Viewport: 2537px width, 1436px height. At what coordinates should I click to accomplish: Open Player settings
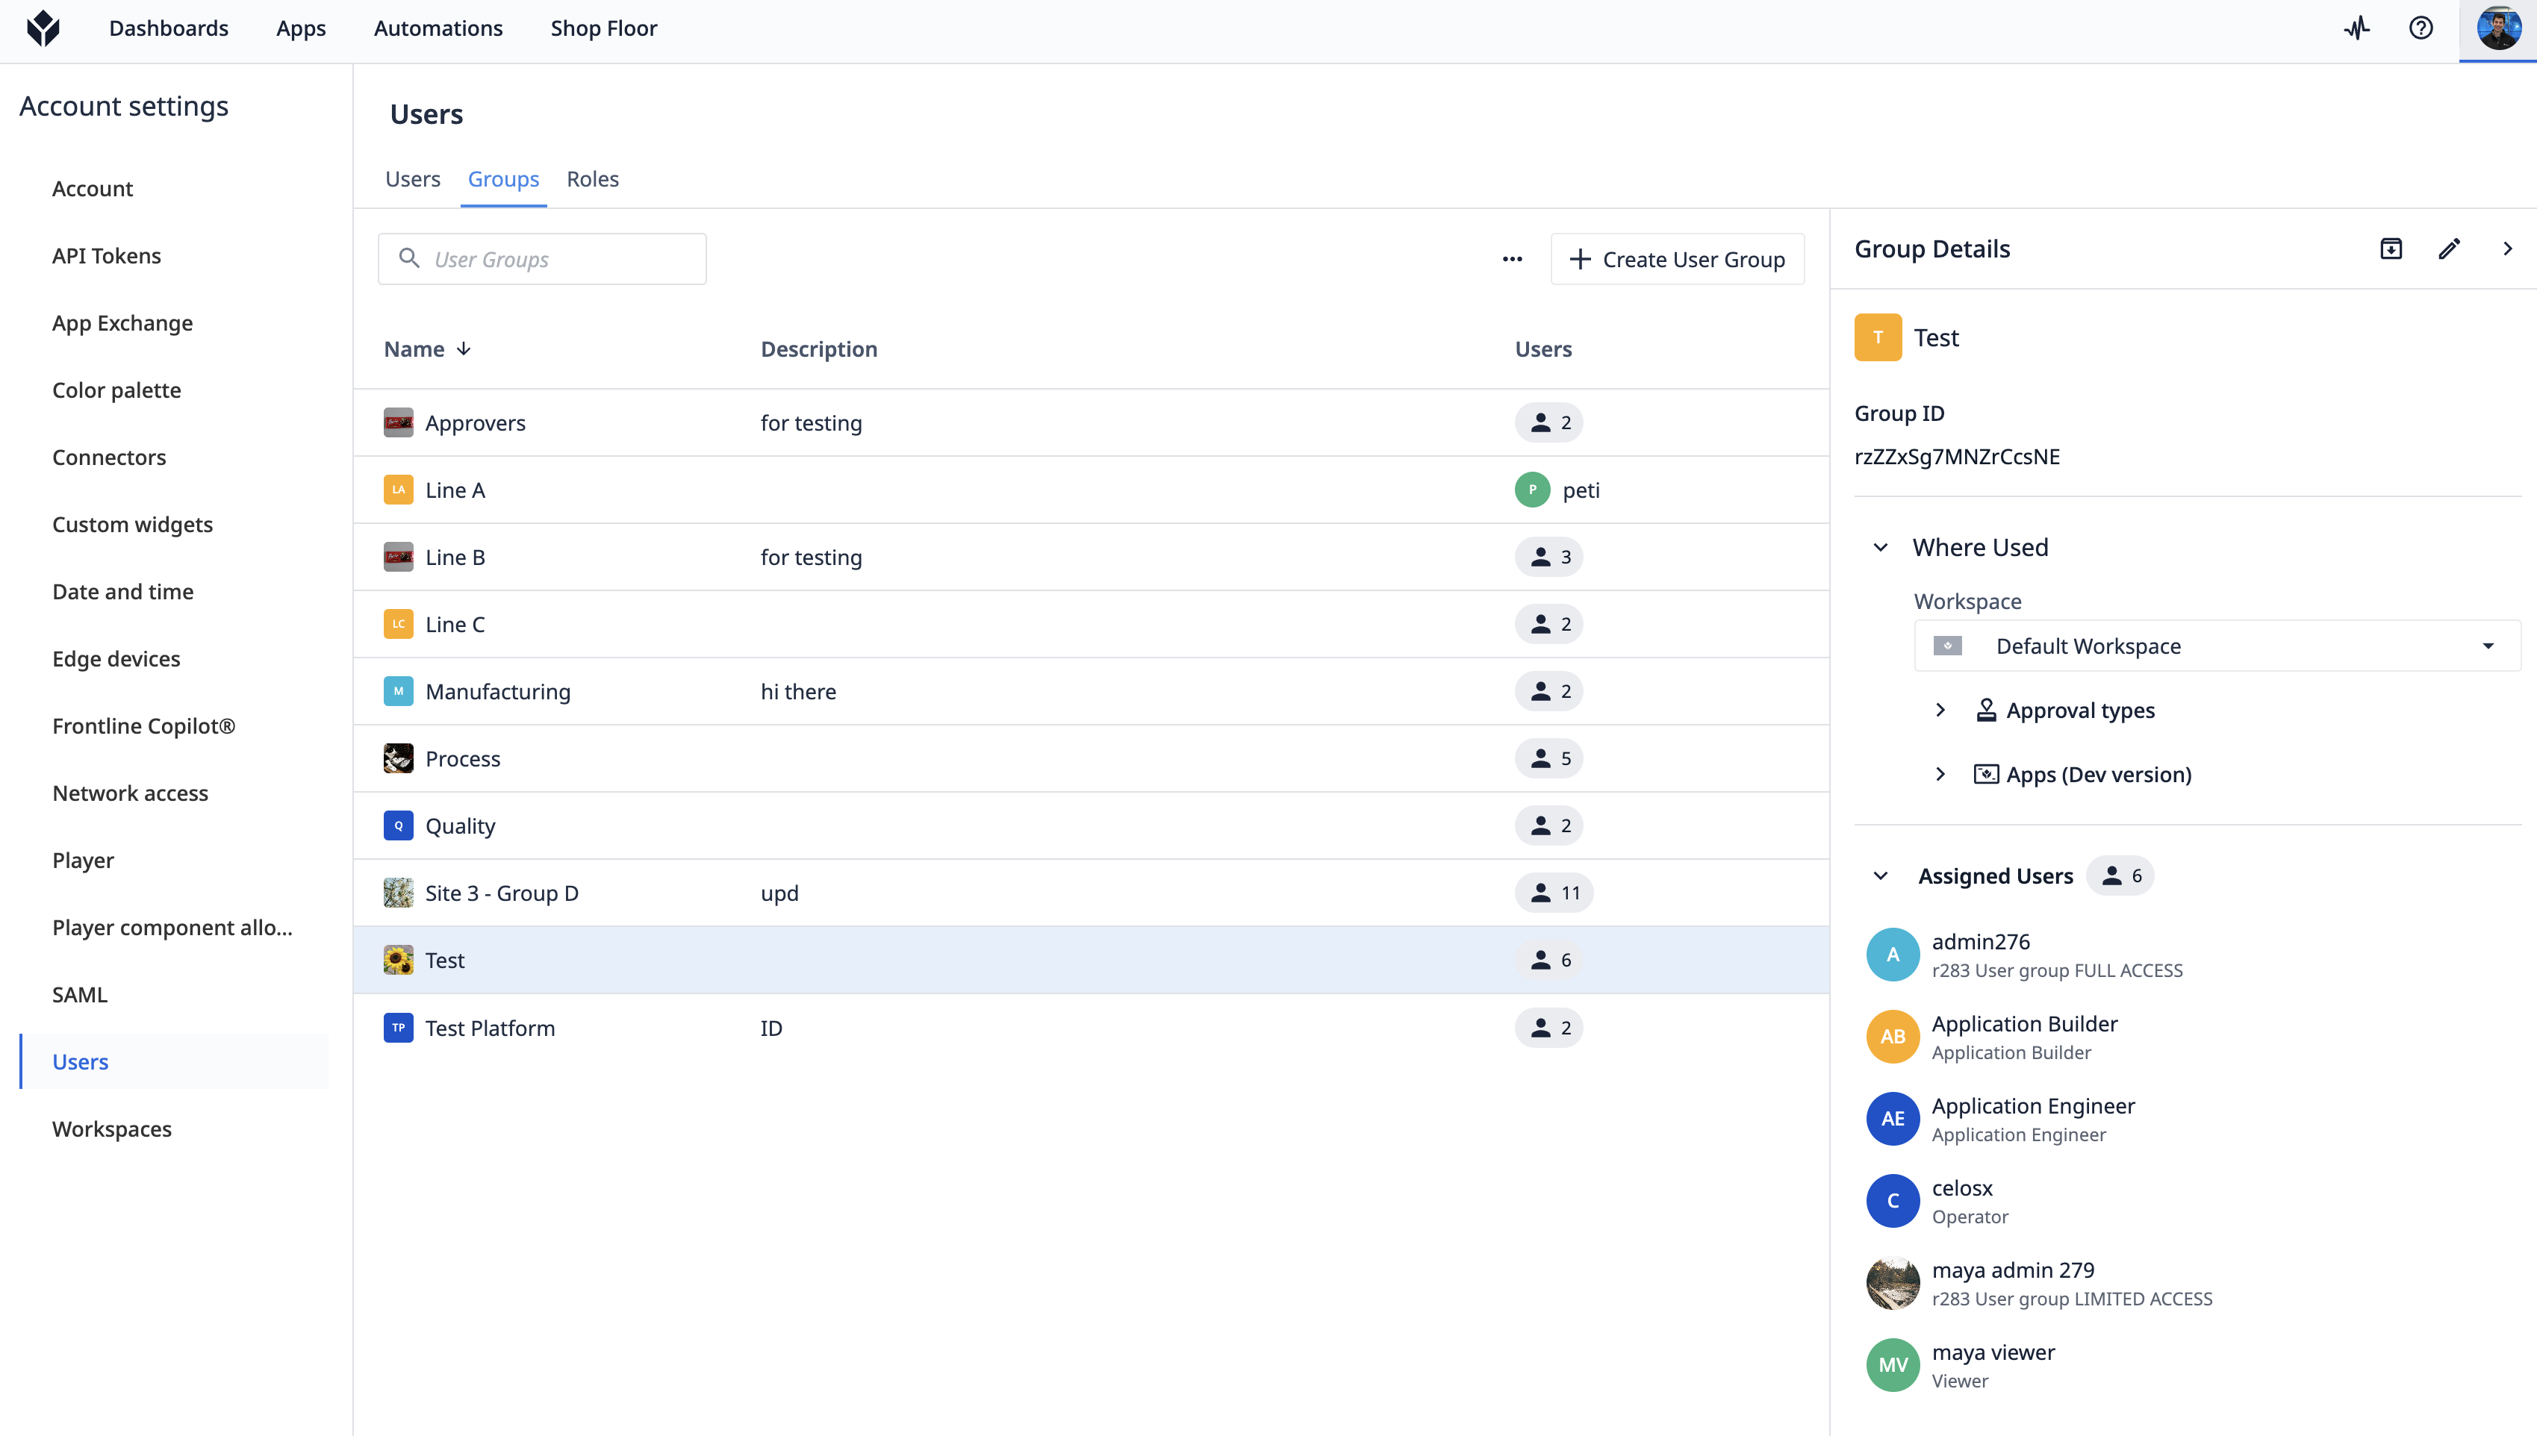click(83, 860)
